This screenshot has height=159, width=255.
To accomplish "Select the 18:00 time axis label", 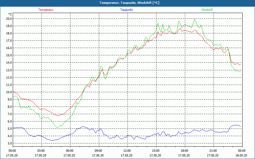I will tap(185, 151).
